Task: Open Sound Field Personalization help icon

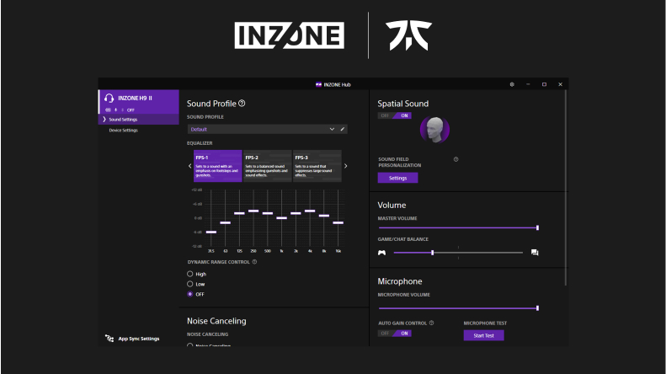Action: 456,159
